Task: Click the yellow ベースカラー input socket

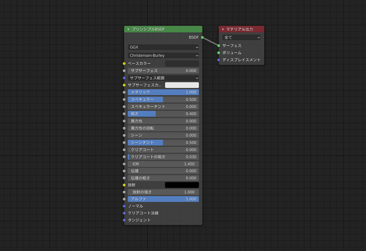Action: 124,64
